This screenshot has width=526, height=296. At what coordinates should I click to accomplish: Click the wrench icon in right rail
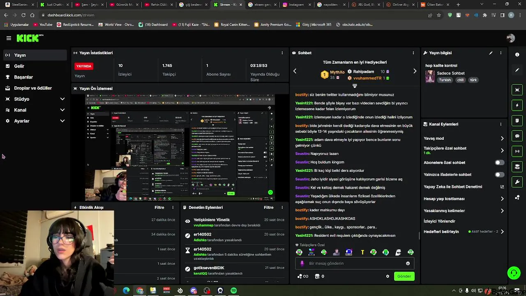[x=517, y=182]
